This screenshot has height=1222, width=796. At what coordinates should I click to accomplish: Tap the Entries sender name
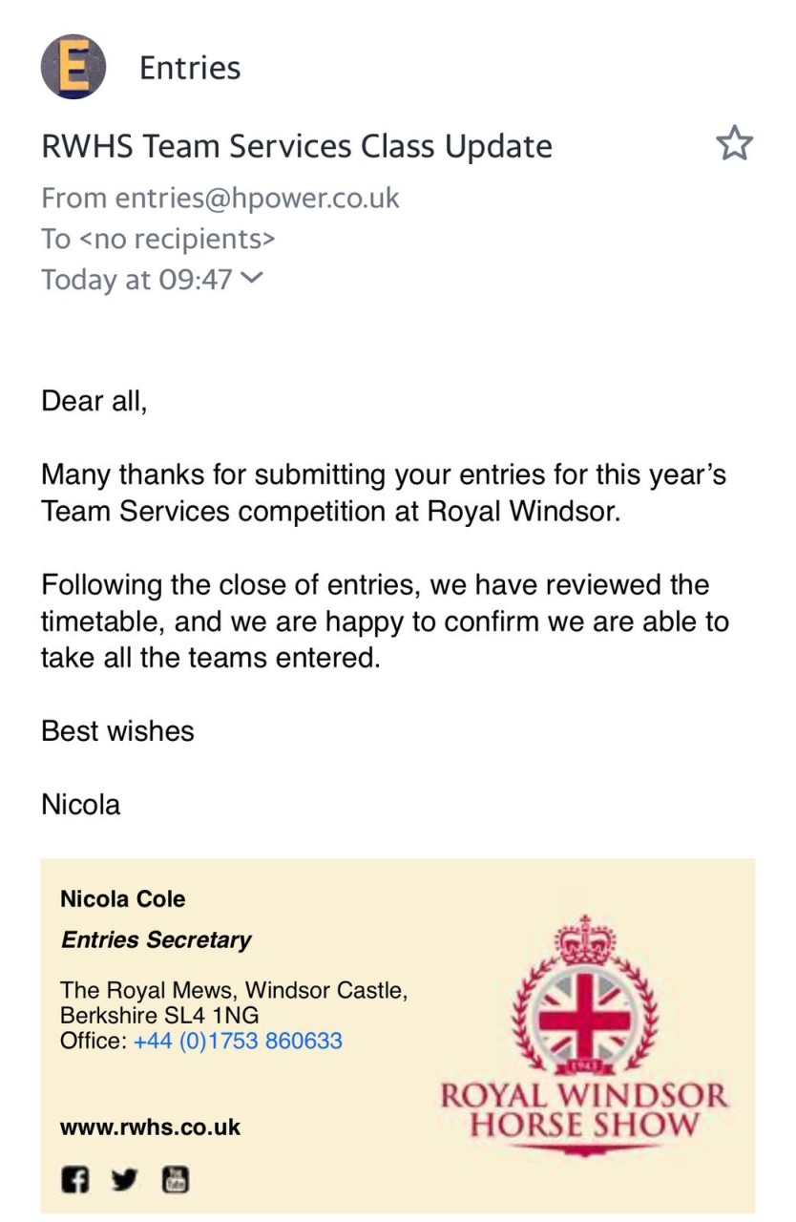[190, 68]
